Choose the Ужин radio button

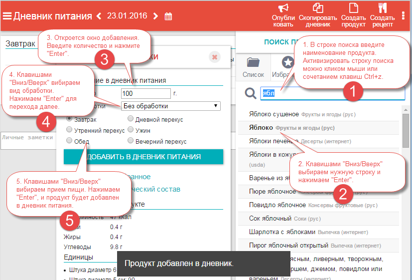coord(131,130)
